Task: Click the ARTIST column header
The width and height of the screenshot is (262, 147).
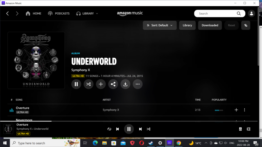Action: point(107,100)
